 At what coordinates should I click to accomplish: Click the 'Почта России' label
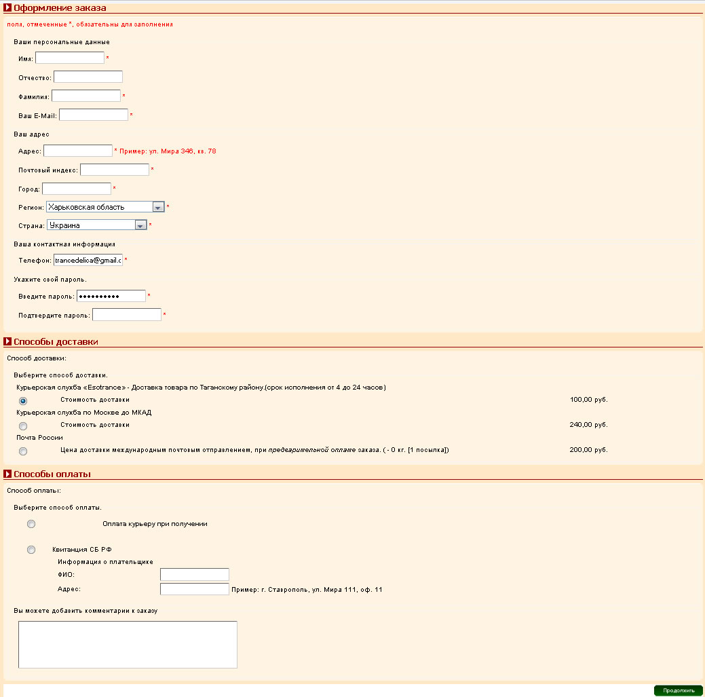tap(39, 438)
